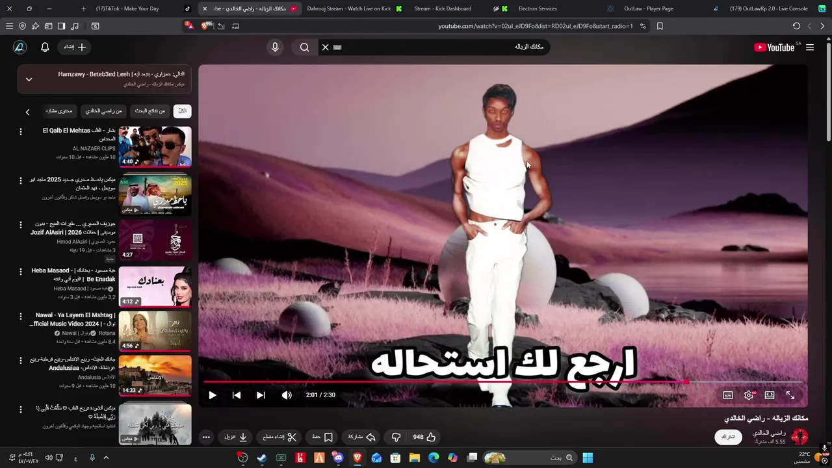Open Discord from the Windows taskbar
The width and height of the screenshot is (832, 468).
[338, 458]
